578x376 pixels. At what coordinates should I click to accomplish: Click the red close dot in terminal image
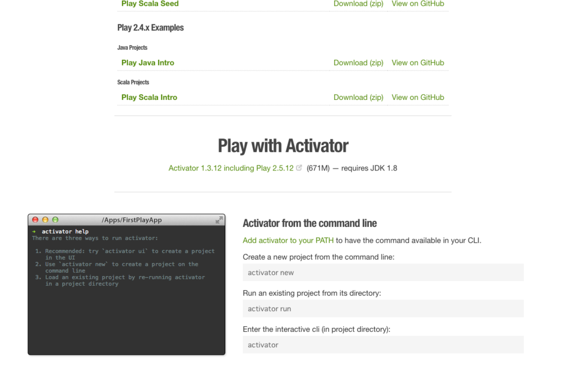tap(36, 220)
